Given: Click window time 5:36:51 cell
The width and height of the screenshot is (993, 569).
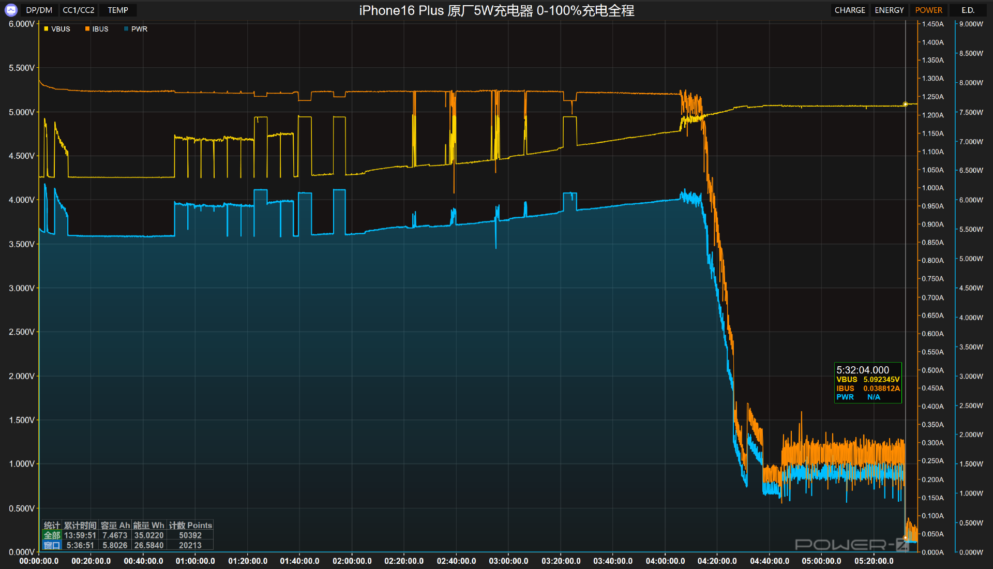Looking at the screenshot, I should pyautogui.click(x=80, y=545).
